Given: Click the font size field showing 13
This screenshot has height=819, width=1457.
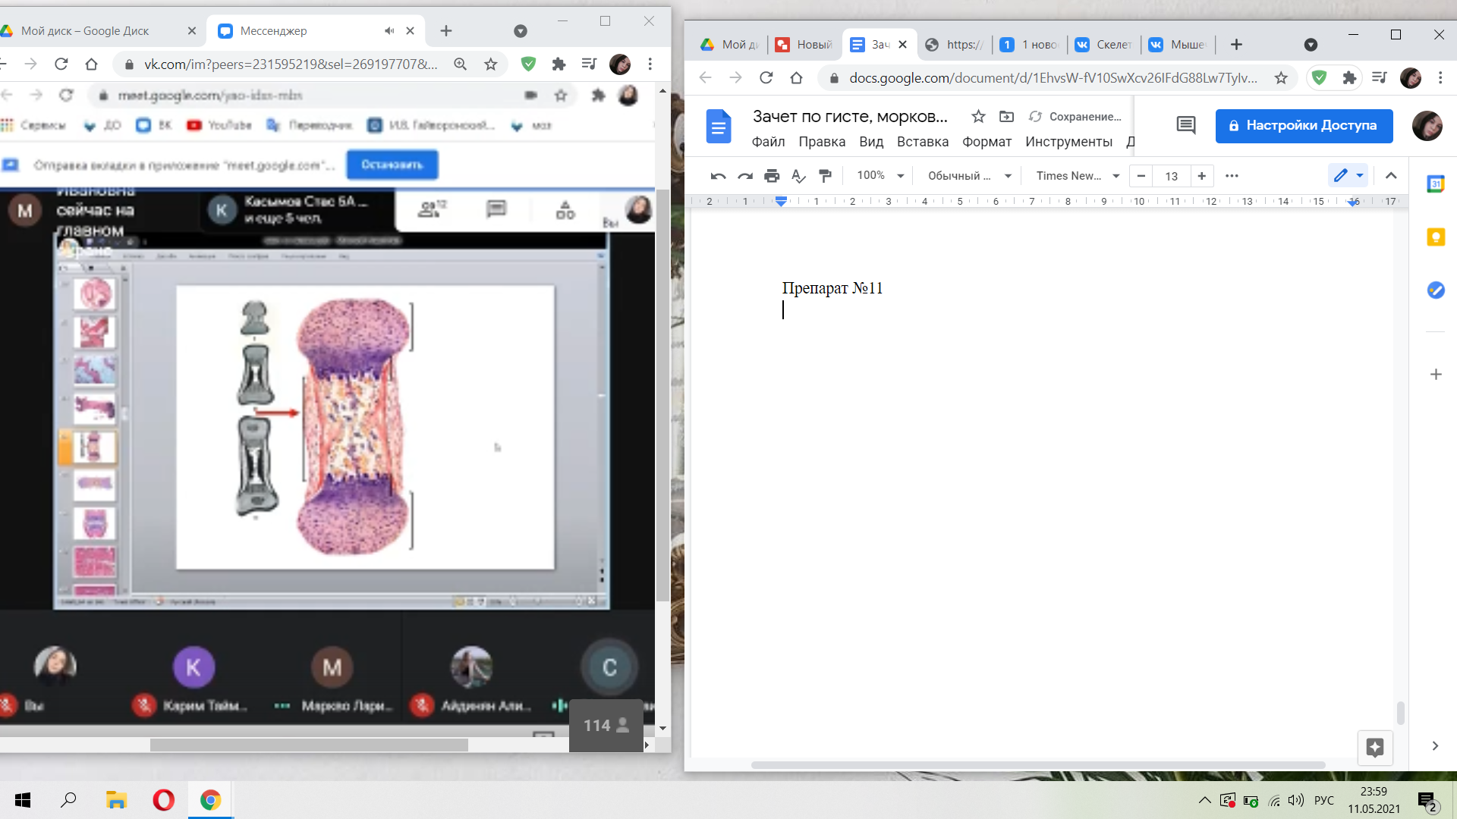Looking at the screenshot, I should point(1172,176).
